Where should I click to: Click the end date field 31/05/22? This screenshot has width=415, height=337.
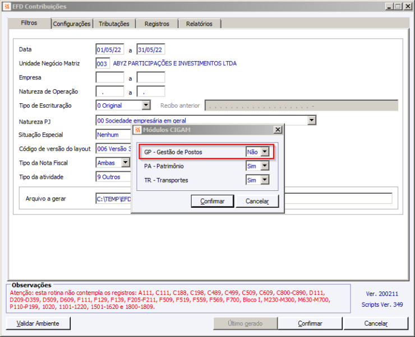point(151,49)
